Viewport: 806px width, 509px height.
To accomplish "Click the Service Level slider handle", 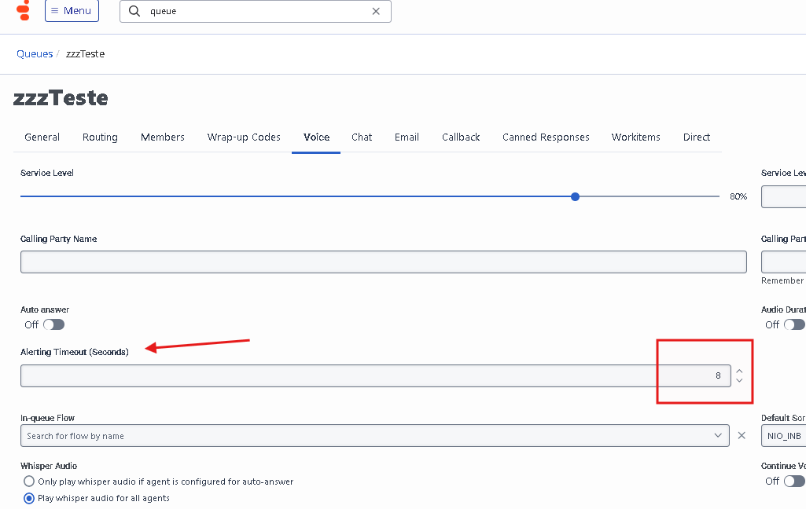I will point(576,196).
